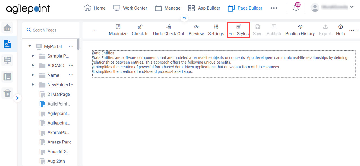Expand the NewFolder1 folder
The height and width of the screenshot is (166, 360).
coord(33,84)
